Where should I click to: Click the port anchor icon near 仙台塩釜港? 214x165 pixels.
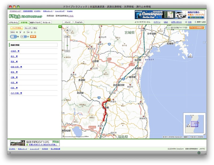click(x=149, y=57)
